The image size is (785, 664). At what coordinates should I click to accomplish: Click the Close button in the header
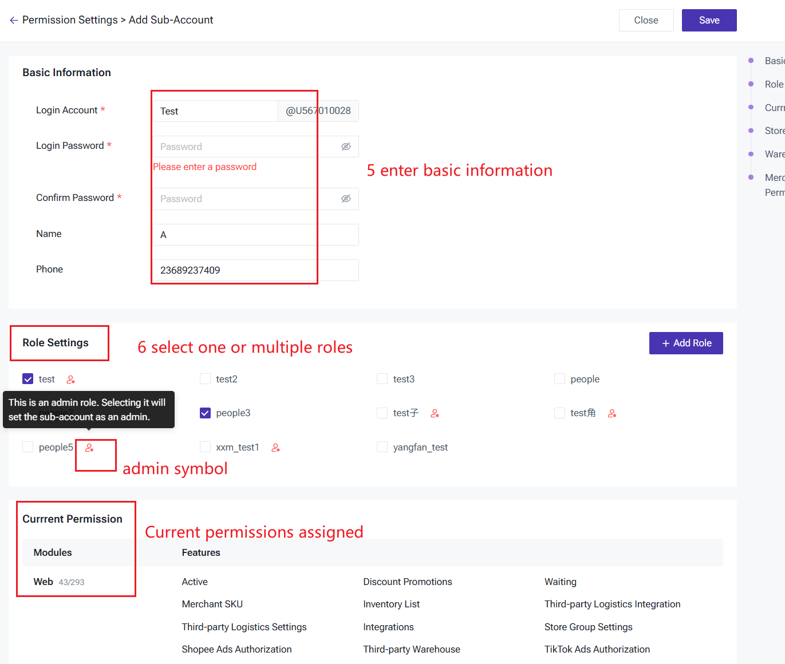646,20
